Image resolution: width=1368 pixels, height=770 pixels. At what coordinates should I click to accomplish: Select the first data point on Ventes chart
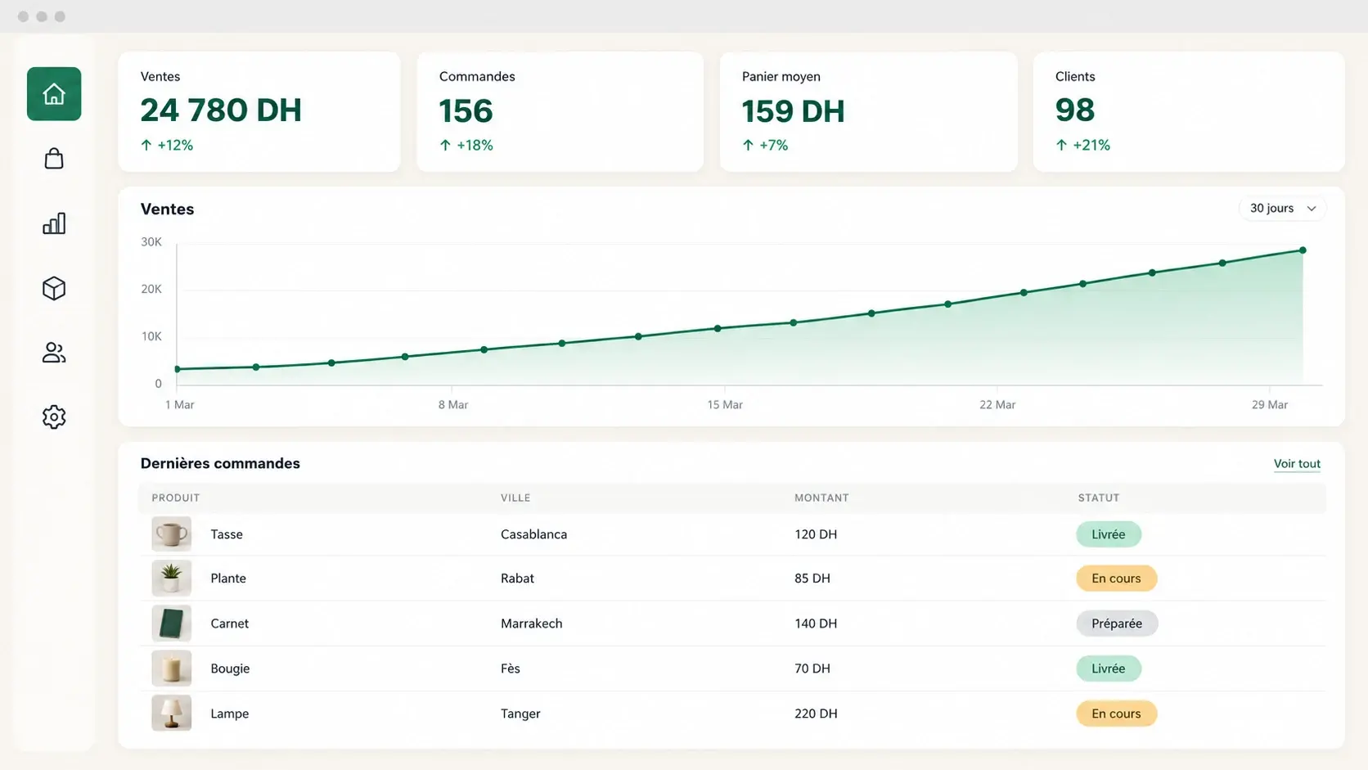coord(178,369)
